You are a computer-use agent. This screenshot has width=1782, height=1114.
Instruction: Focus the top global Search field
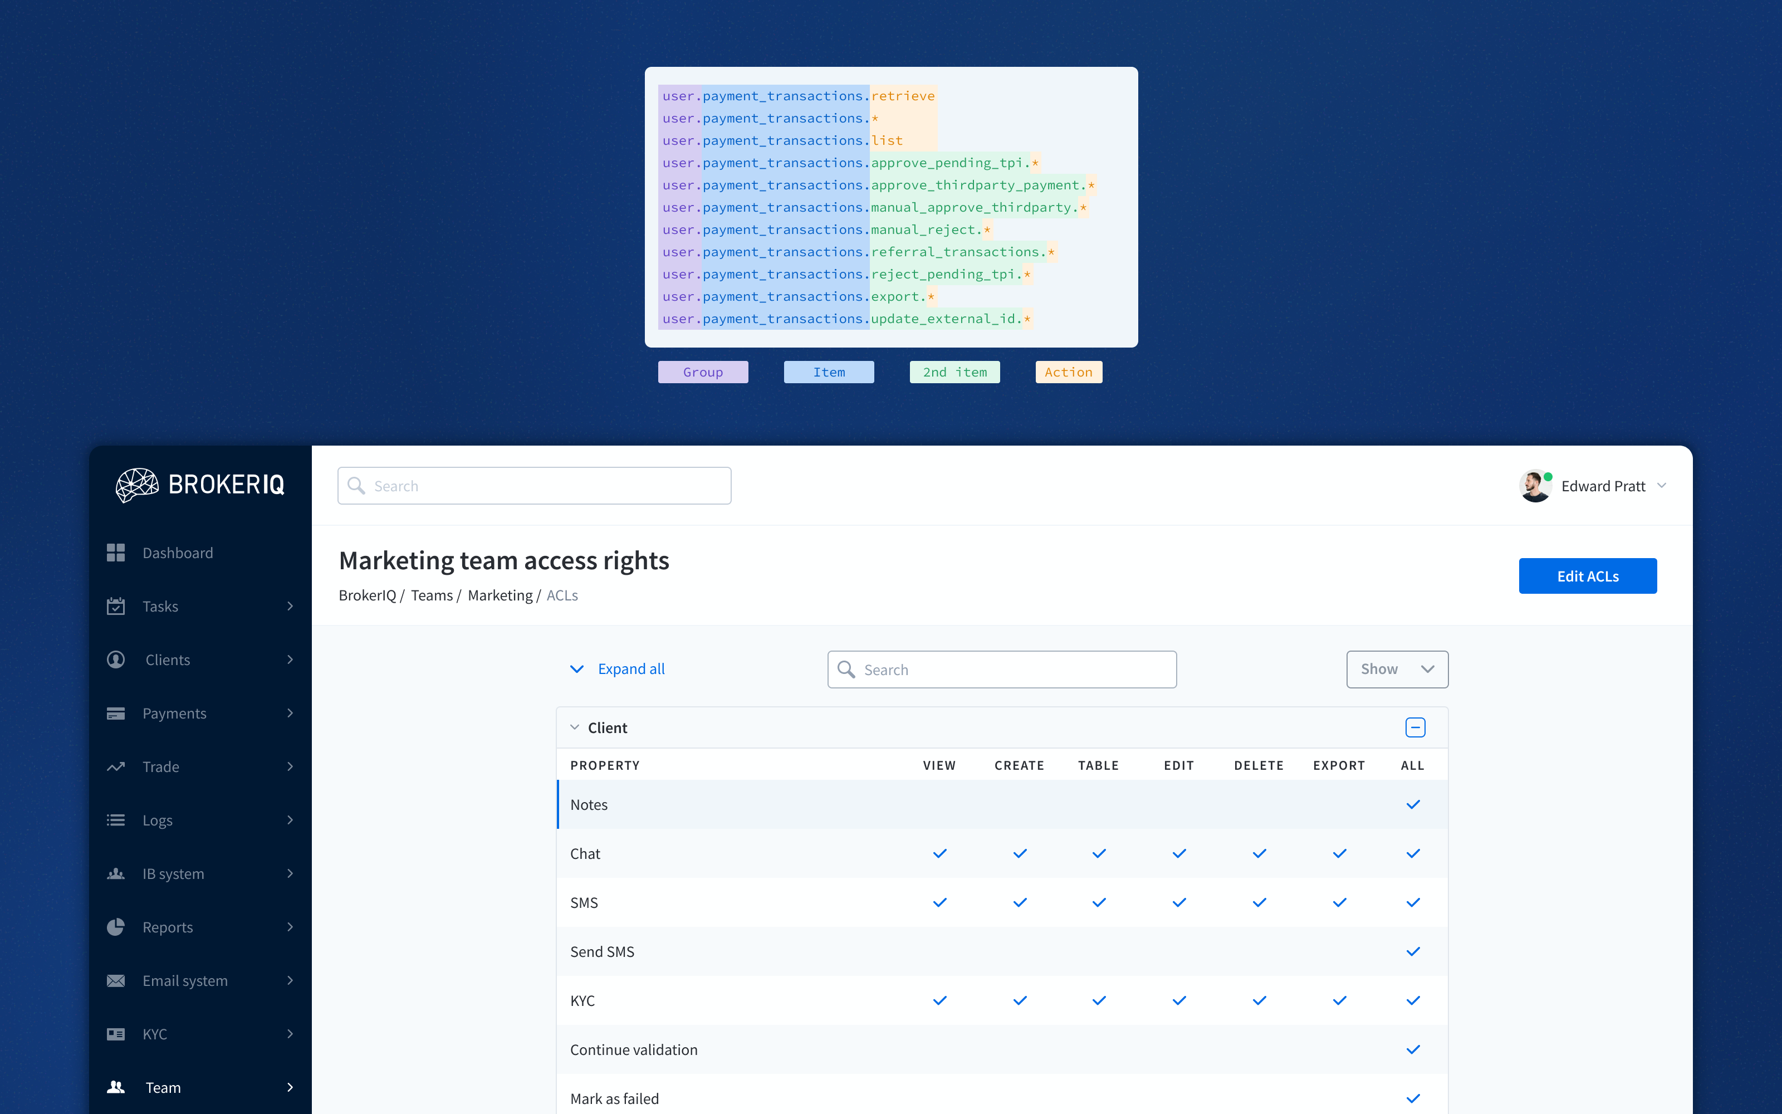pyautogui.click(x=535, y=486)
